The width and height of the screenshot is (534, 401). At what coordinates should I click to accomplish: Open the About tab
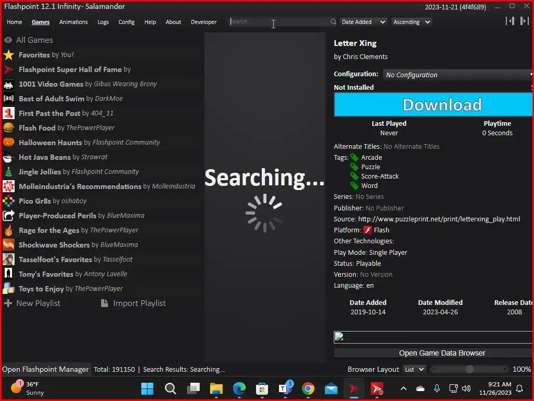pos(173,22)
